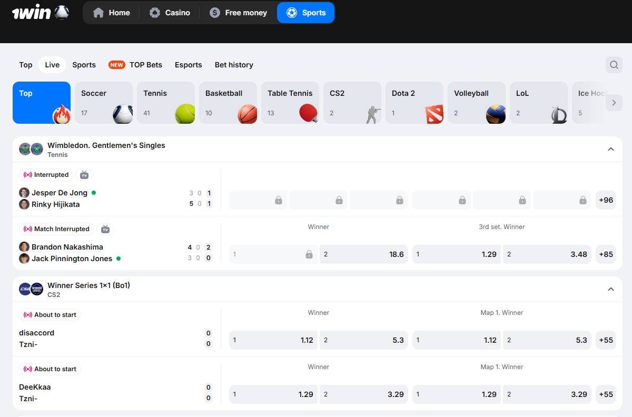Bet 3rd set winner at 1.29
632x417 pixels.
pyautogui.click(x=457, y=254)
